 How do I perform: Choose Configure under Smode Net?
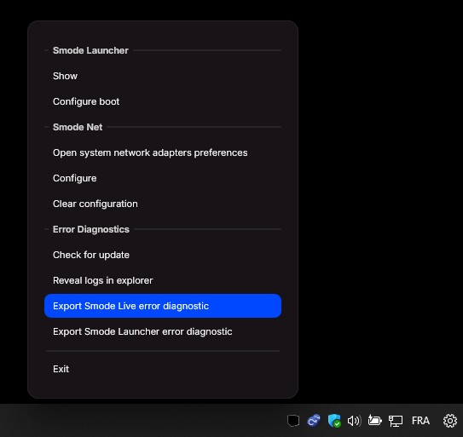[x=163, y=178]
